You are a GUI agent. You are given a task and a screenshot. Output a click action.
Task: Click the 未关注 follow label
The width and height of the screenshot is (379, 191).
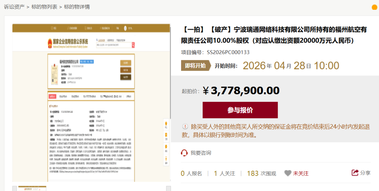pos(301,173)
